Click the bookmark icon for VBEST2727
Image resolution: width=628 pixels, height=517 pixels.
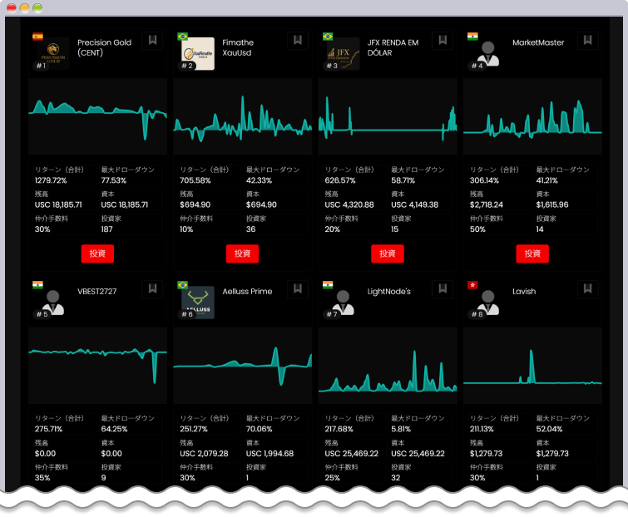[x=151, y=288]
